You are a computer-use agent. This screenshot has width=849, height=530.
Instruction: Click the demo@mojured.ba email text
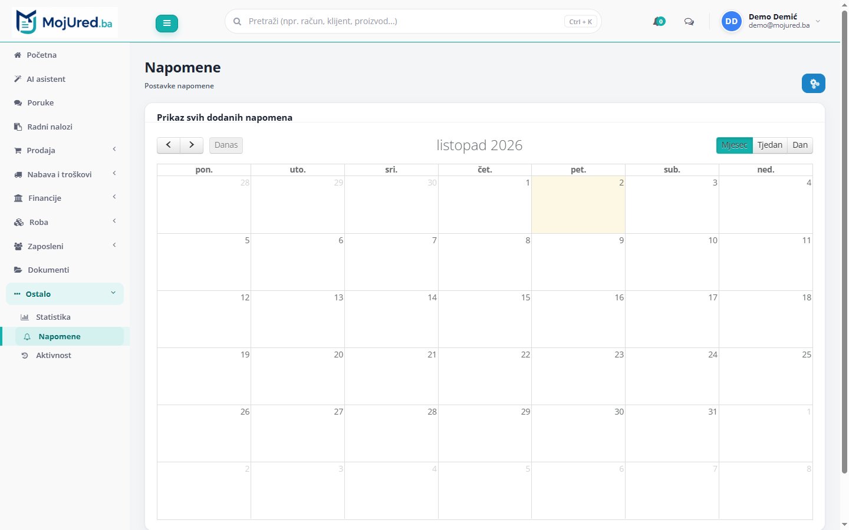click(x=779, y=25)
